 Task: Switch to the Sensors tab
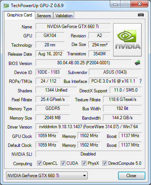[44, 16]
